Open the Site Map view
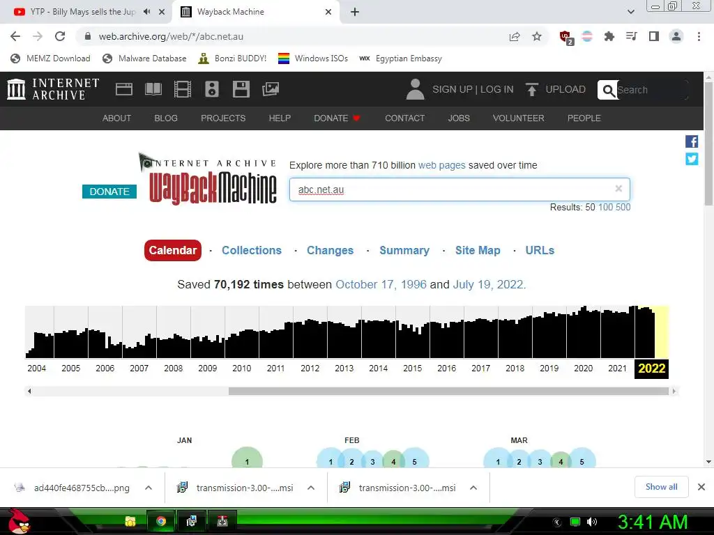This screenshot has width=714, height=535. 478,250
